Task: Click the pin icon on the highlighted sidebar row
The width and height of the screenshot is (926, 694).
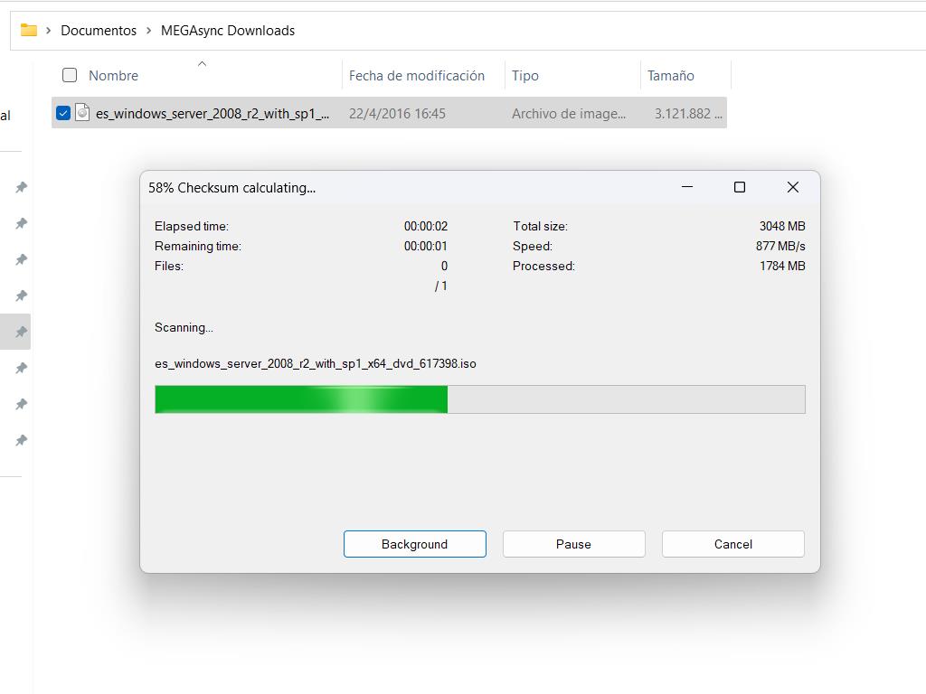Action: click(x=21, y=332)
